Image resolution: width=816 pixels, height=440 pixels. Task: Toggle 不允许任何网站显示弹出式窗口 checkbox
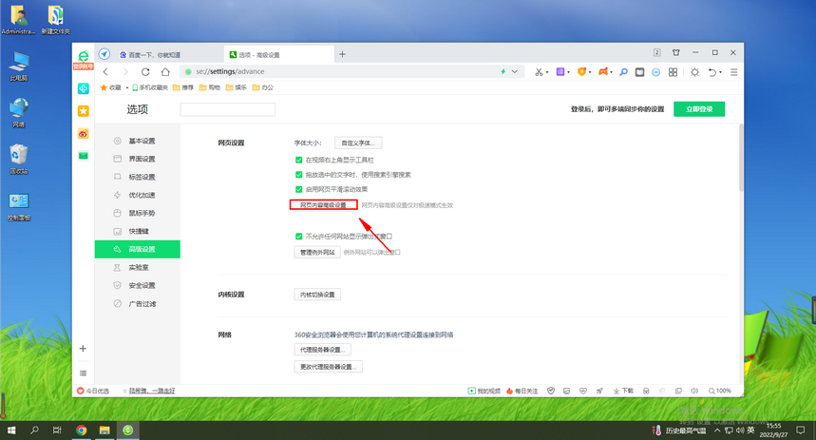pos(298,236)
